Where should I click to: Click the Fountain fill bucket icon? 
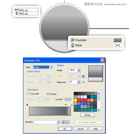tap(72, 40)
